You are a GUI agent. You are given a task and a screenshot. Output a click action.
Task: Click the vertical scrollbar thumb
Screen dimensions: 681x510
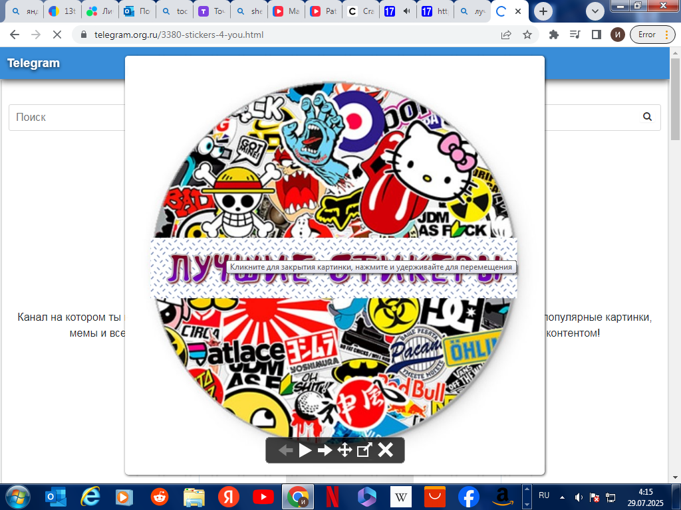point(676,99)
